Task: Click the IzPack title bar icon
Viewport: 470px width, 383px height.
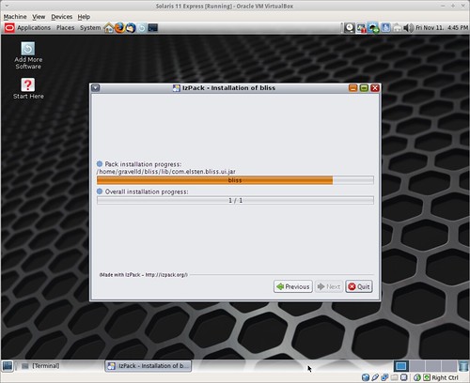Action: click(177, 88)
